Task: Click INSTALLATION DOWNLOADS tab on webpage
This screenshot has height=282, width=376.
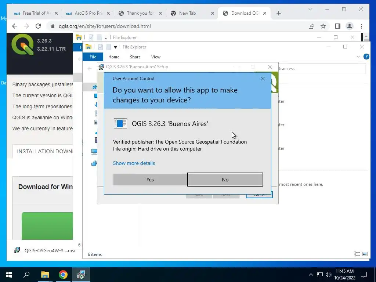Action: [x=44, y=151]
